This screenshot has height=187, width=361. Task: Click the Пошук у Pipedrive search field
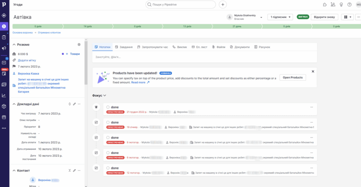click(x=180, y=5)
